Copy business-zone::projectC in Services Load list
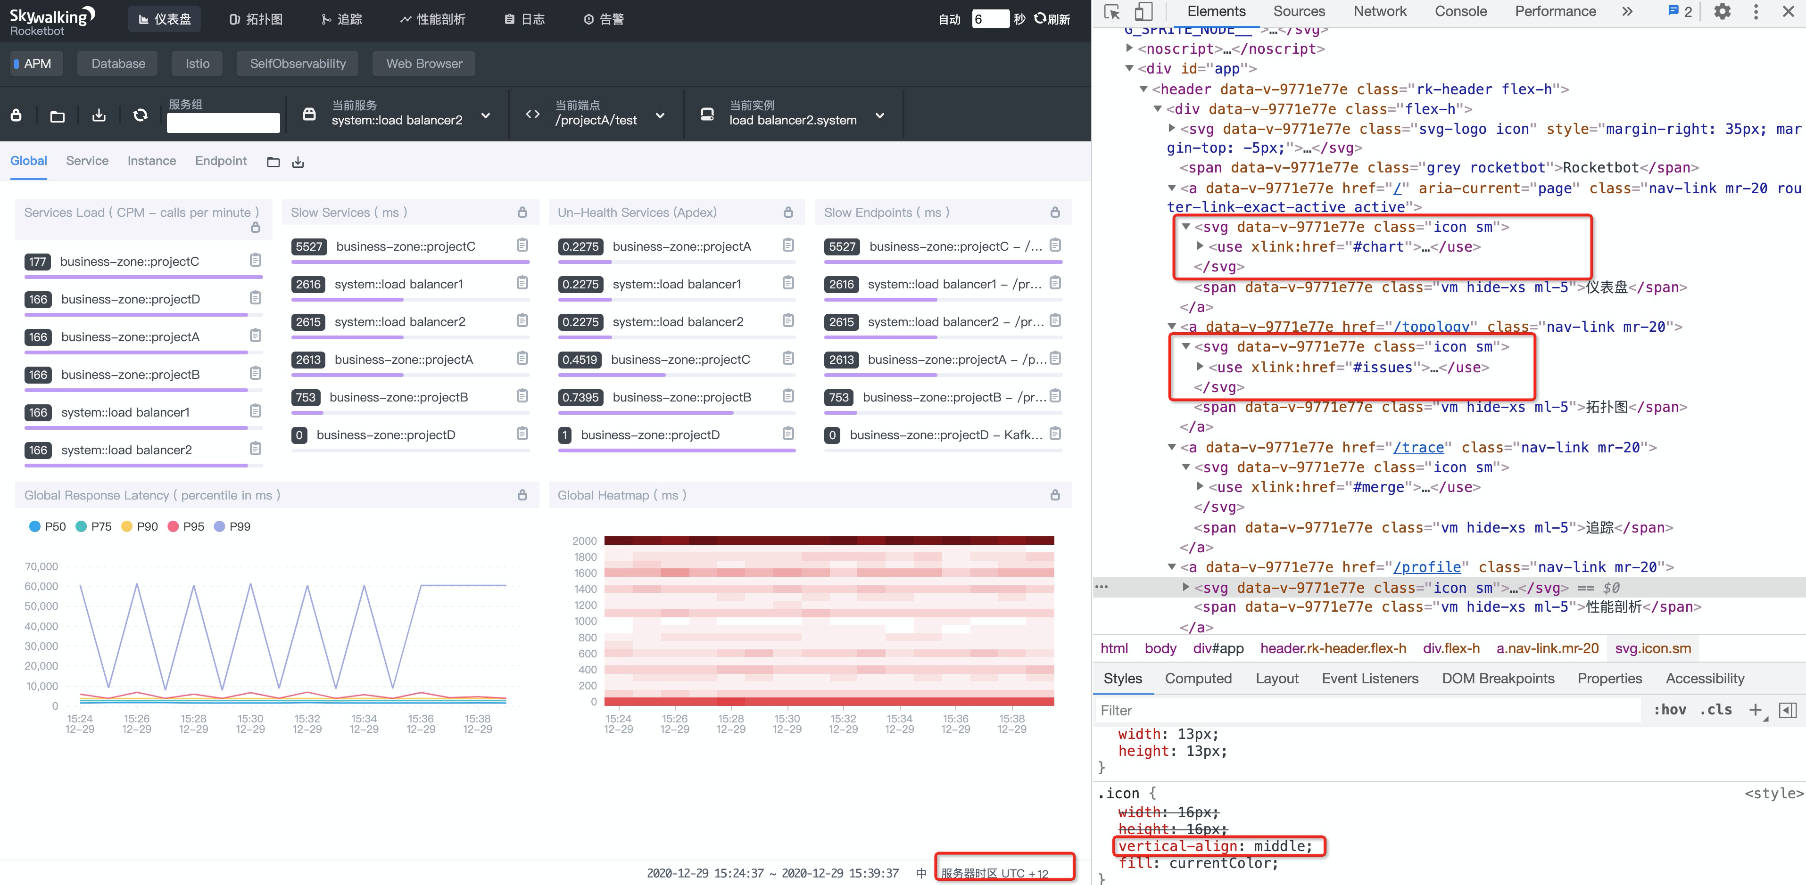1806x885 pixels. point(255,260)
